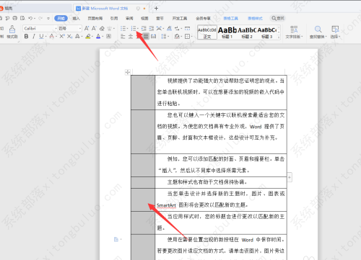Click the Increase Indent icon
Viewport: 361px width, 260px height.
(x=152, y=29)
